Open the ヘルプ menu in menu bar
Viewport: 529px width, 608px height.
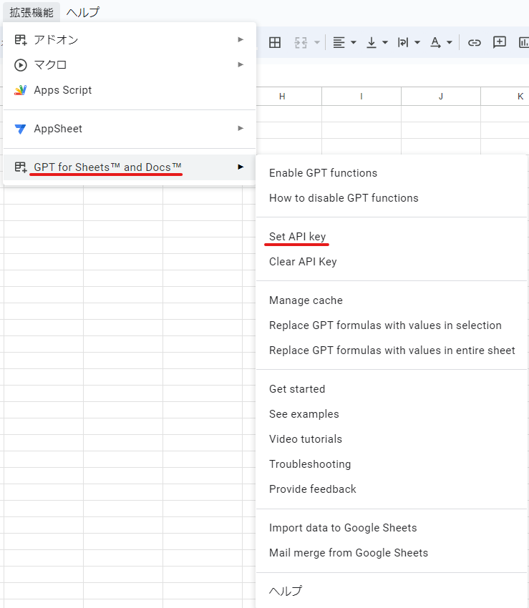pyautogui.click(x=82, y=12)
